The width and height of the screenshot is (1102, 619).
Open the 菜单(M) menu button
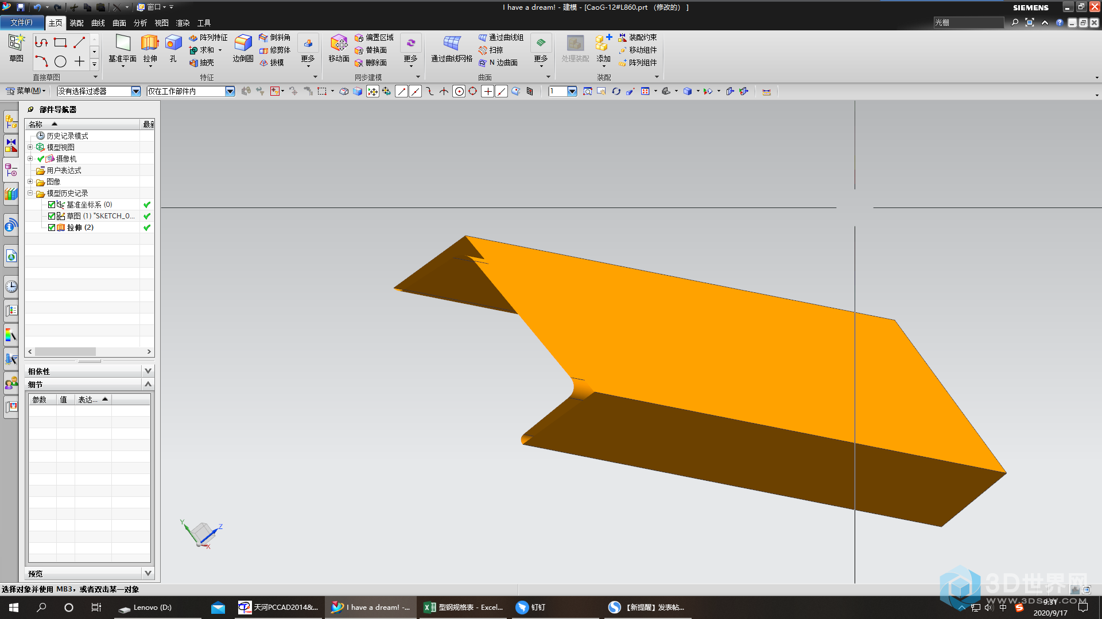point(25,91)
